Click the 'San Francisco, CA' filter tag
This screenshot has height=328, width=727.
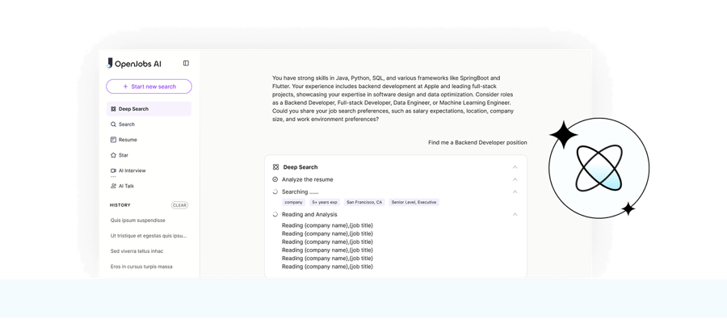pyautogui.click(x=364, y=202)
